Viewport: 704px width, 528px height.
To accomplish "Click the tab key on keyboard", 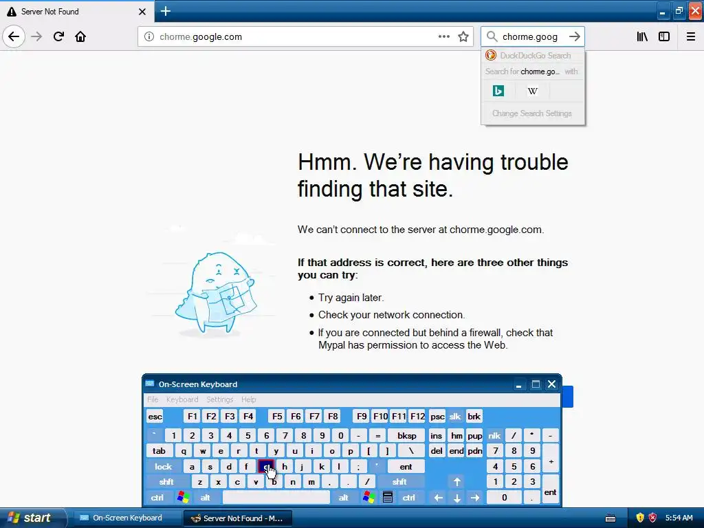I will coord(159,451).
